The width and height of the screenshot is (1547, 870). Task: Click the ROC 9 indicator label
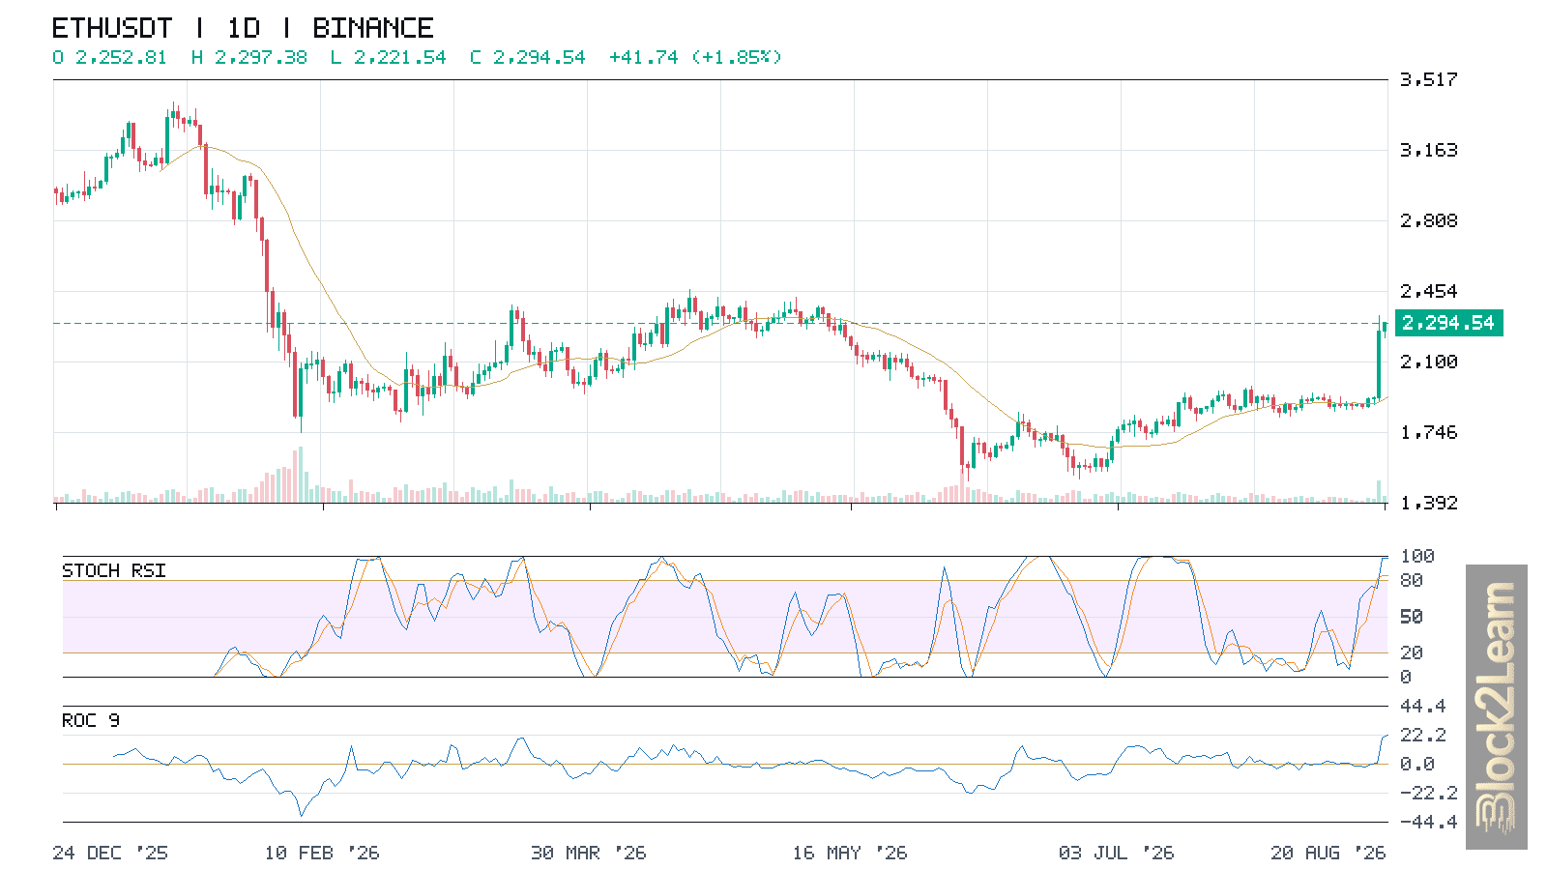91,720
